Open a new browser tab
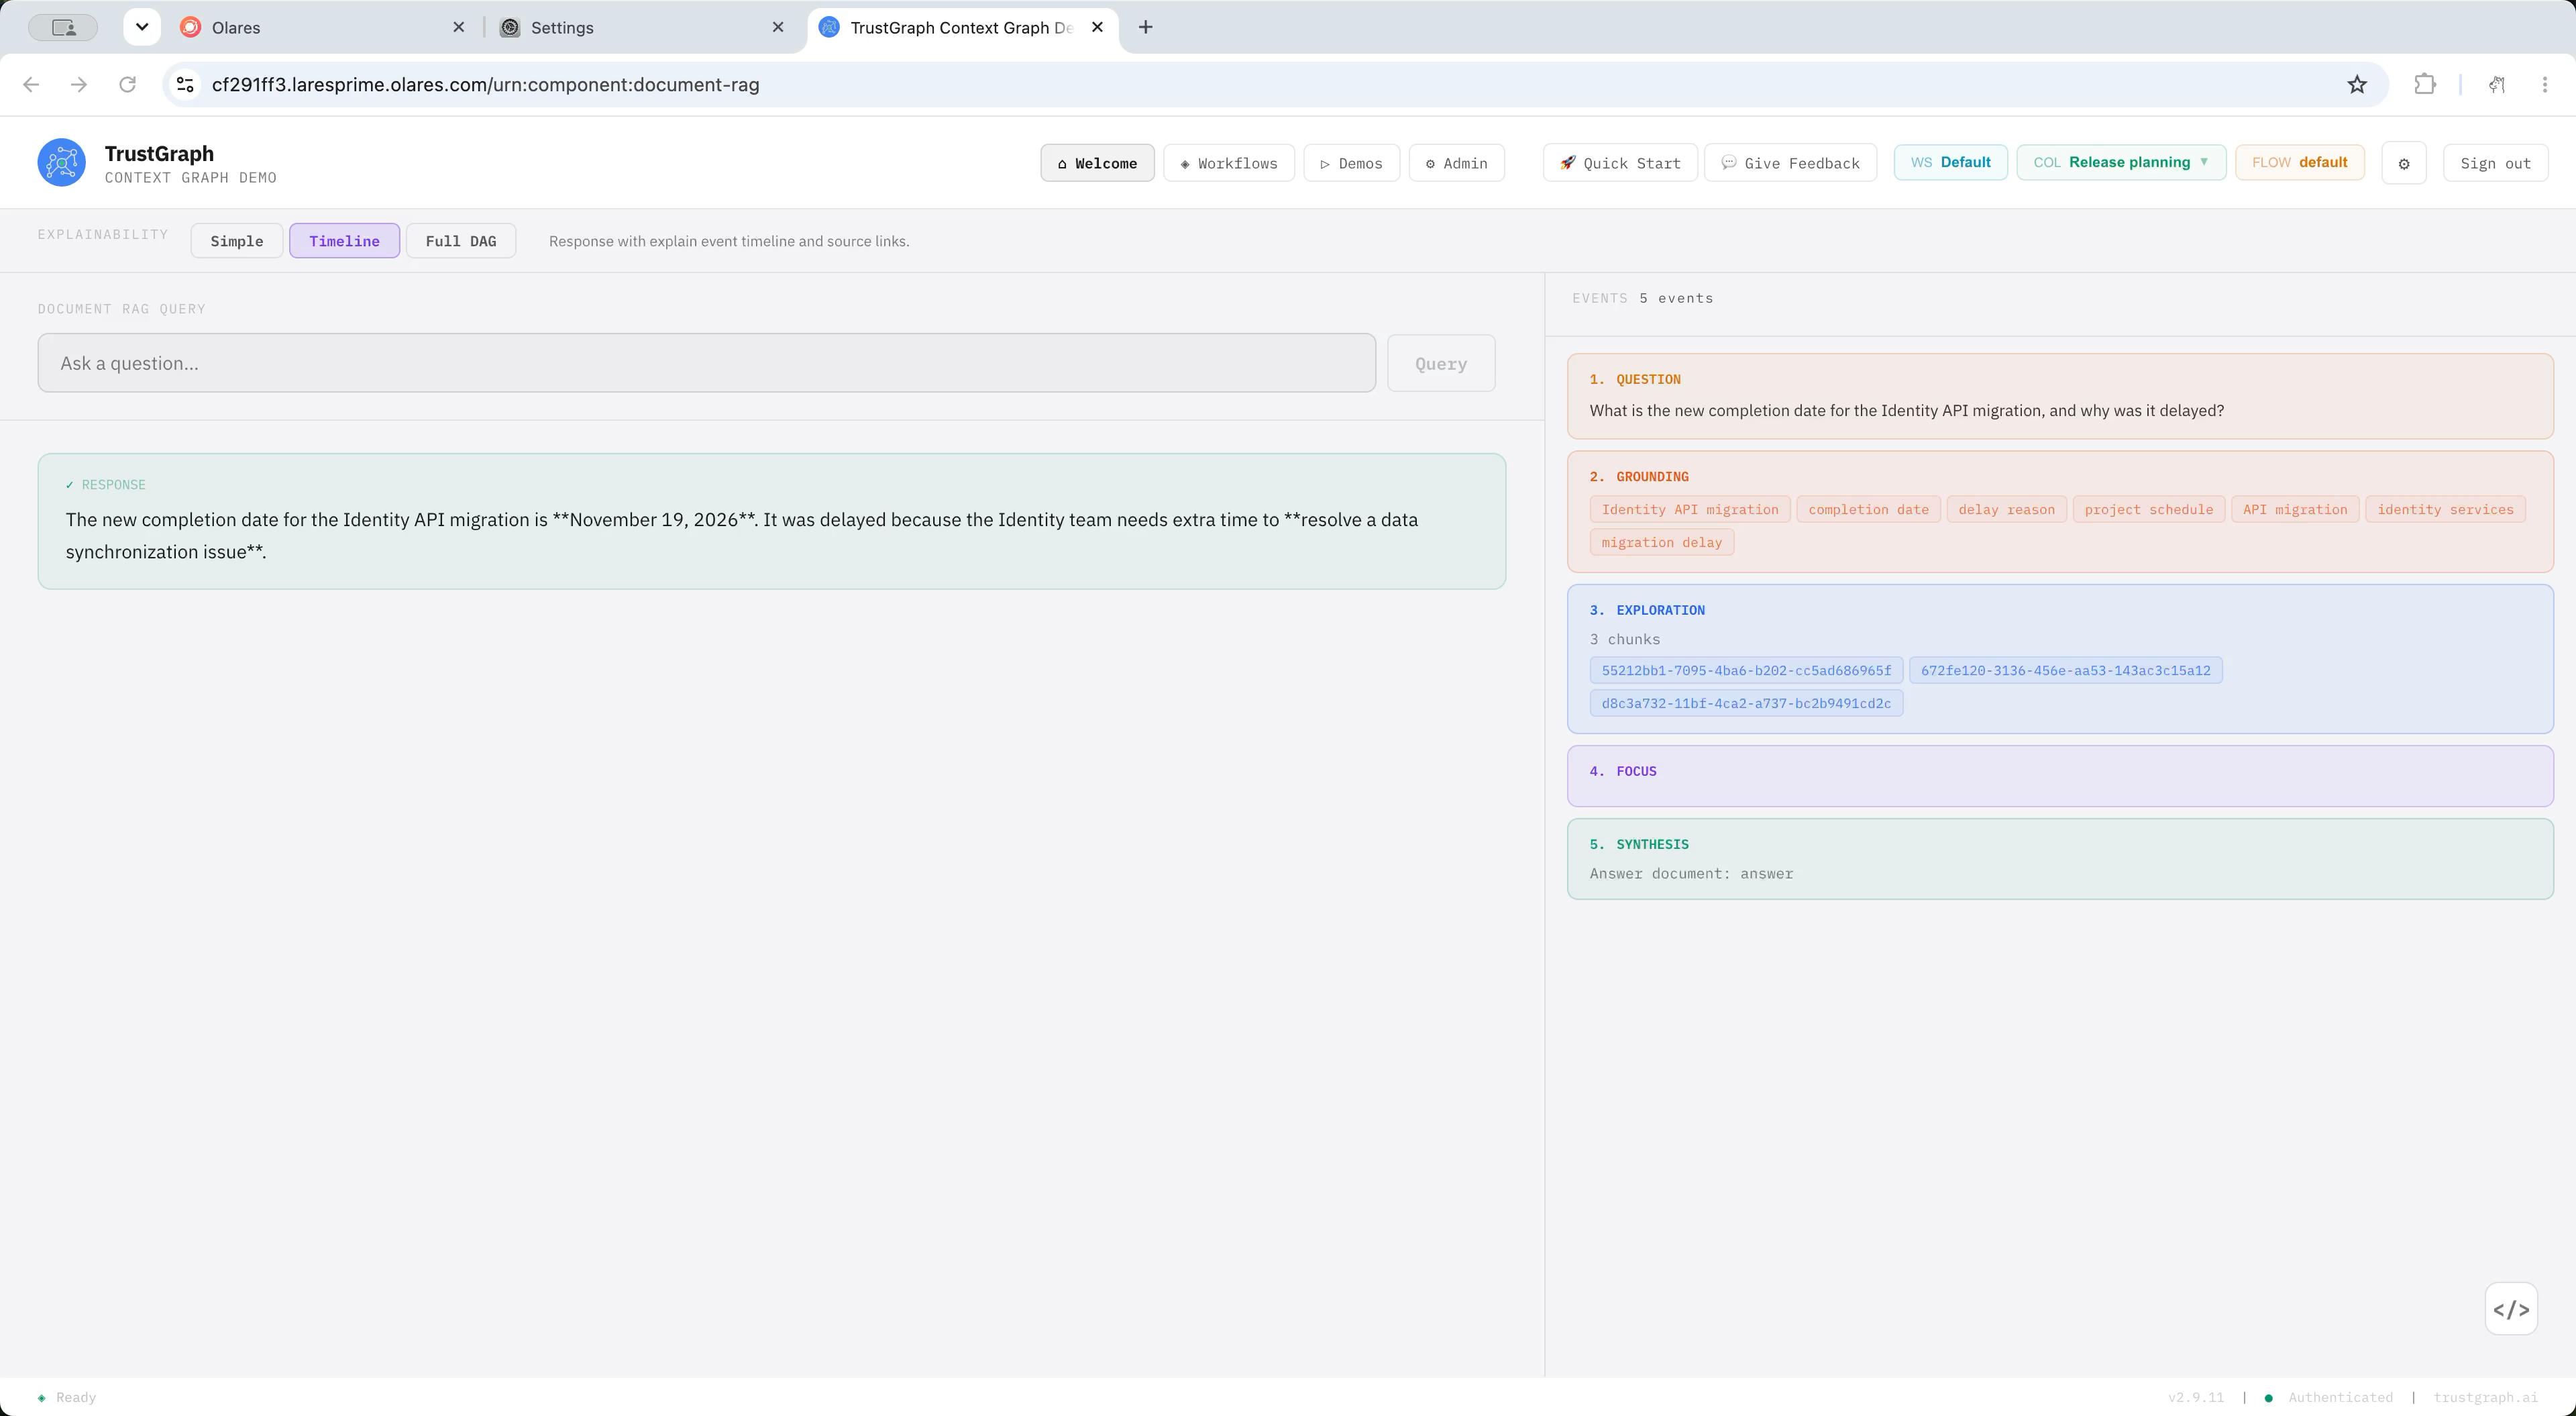 (1146, 27)
